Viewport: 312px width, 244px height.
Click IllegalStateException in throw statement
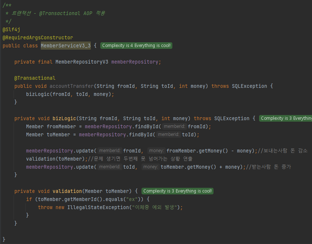click(x=98, y=207)
